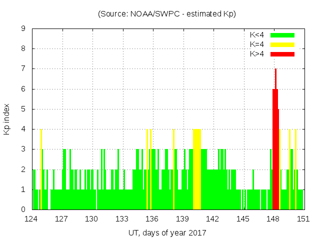
Task: Select the x-axis tick label 127
Action: [x=61, y=219]
